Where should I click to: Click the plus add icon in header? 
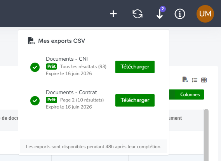tap(113, 14)
